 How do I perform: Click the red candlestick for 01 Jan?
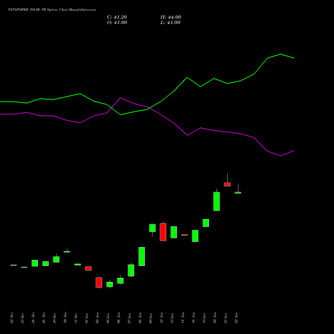(x=88, y=269)
